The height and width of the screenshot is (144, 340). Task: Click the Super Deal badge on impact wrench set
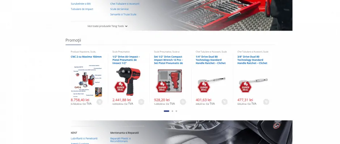coord(162,87)
